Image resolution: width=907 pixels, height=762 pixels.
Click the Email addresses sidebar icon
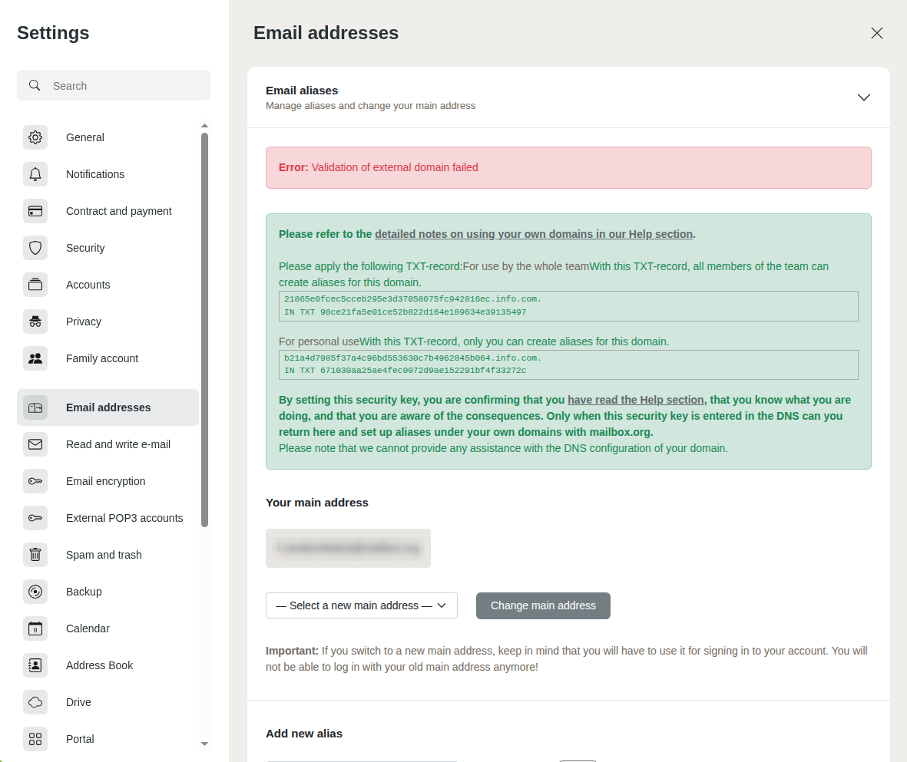click(35, 407)
